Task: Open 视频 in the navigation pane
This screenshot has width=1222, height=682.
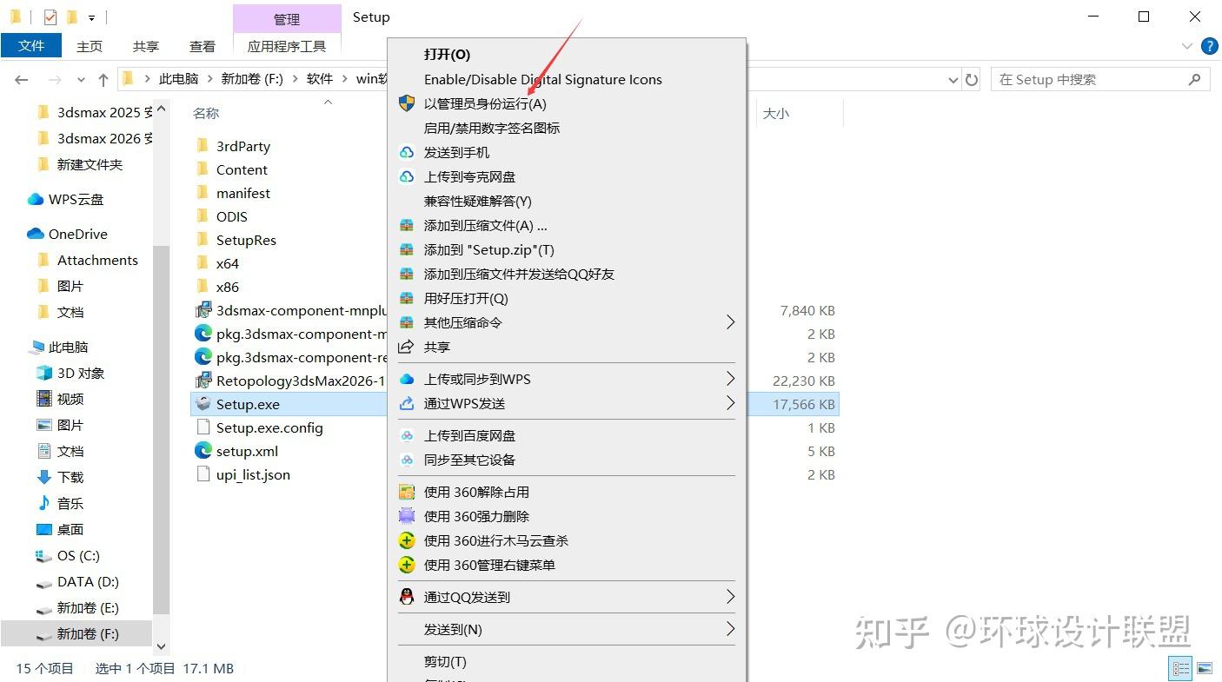Action: [x=70, y=399]
